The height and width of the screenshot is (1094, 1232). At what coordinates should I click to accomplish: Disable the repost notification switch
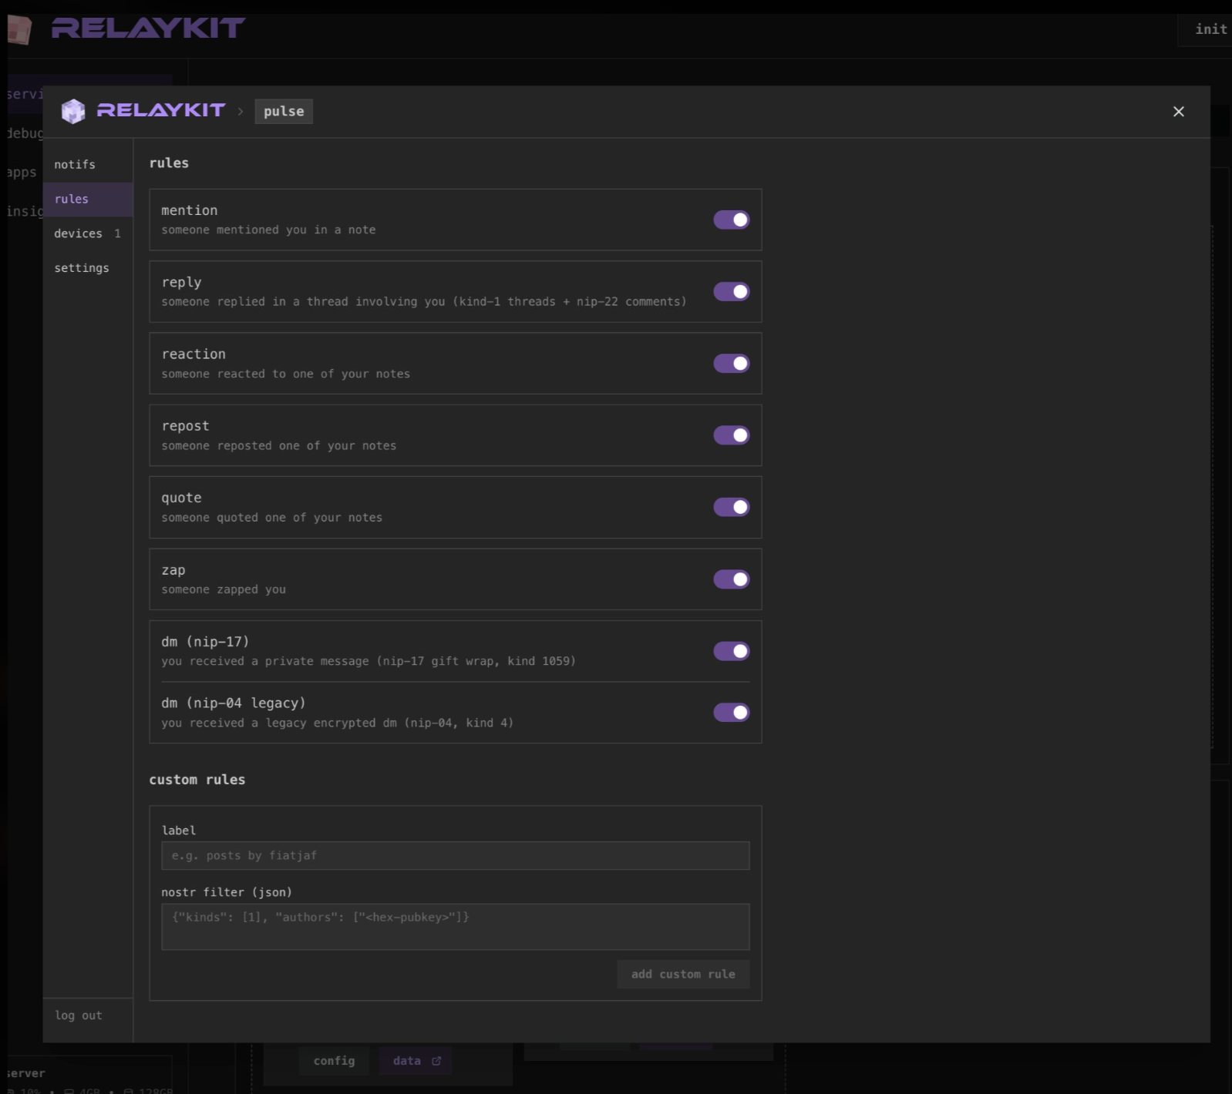click(x=731, y=435)
